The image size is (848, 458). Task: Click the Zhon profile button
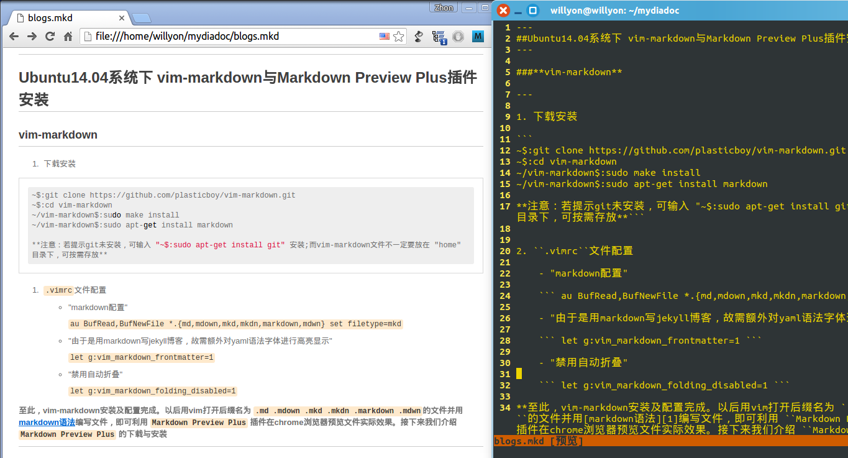click(x=444, y=7)
